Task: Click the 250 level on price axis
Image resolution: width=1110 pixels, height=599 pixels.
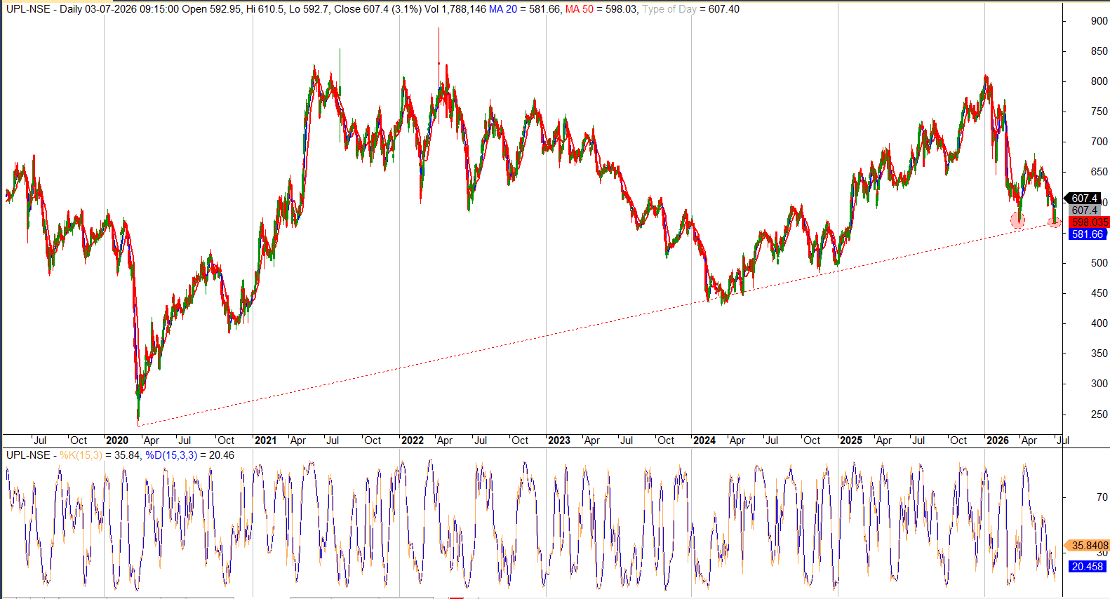Action: point(1099,415)
